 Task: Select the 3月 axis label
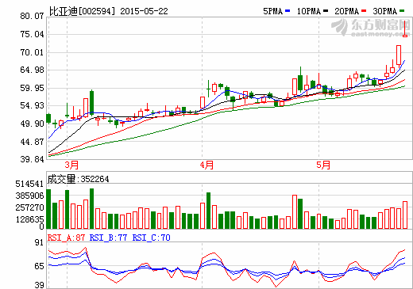click(71, 165)
